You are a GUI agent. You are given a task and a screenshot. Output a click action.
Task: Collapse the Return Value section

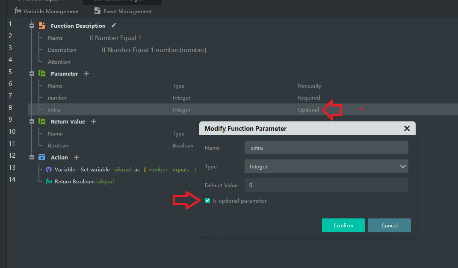pos(31,121)
